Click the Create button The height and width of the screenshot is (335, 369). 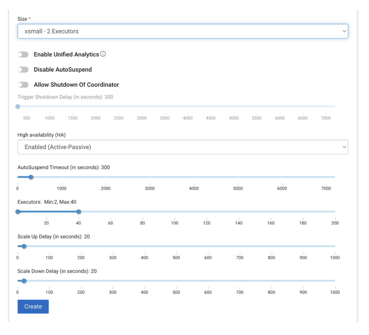pos(33,306)
